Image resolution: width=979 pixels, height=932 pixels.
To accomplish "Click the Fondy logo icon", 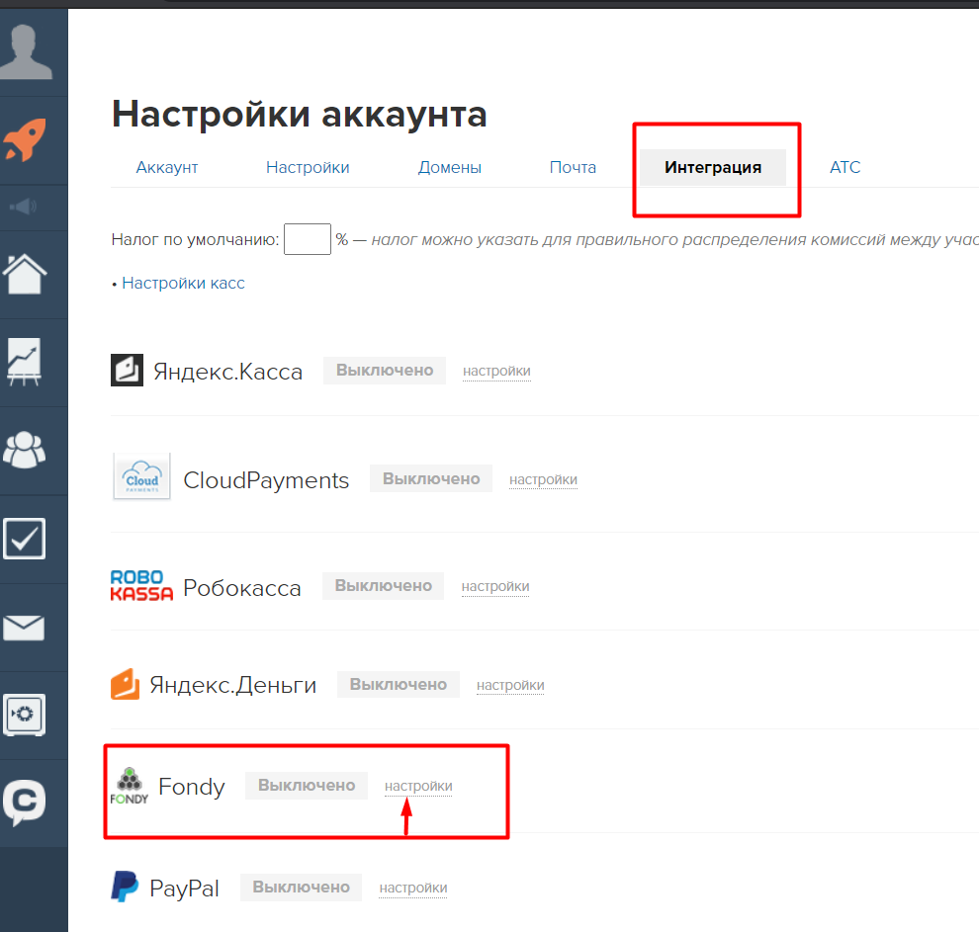I will coord(130,786).
